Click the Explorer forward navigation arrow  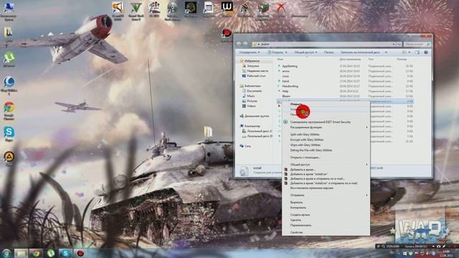click(x=245, y=44)
